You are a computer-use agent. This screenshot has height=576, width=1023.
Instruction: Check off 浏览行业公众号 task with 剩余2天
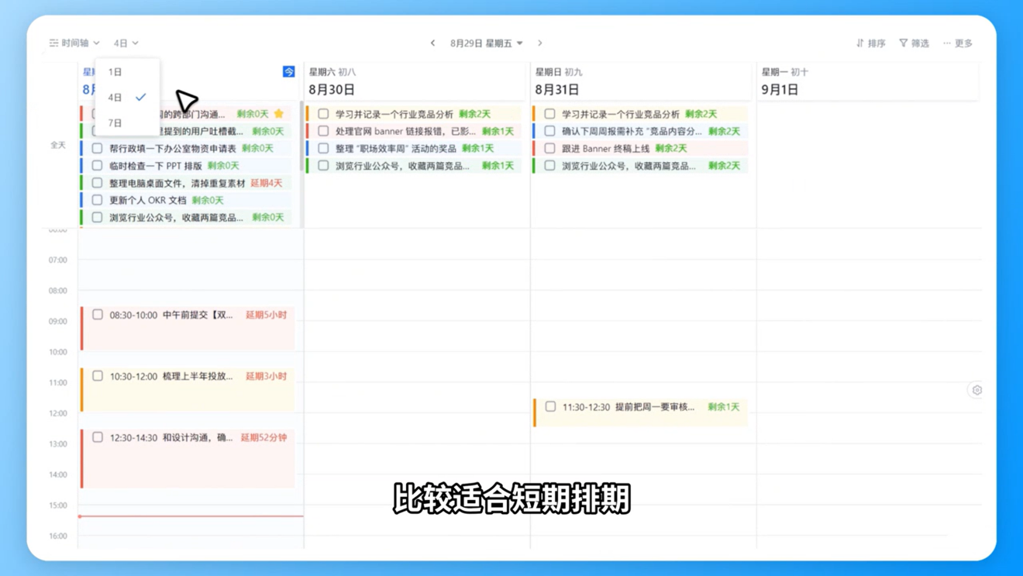[x=549, y=165]
